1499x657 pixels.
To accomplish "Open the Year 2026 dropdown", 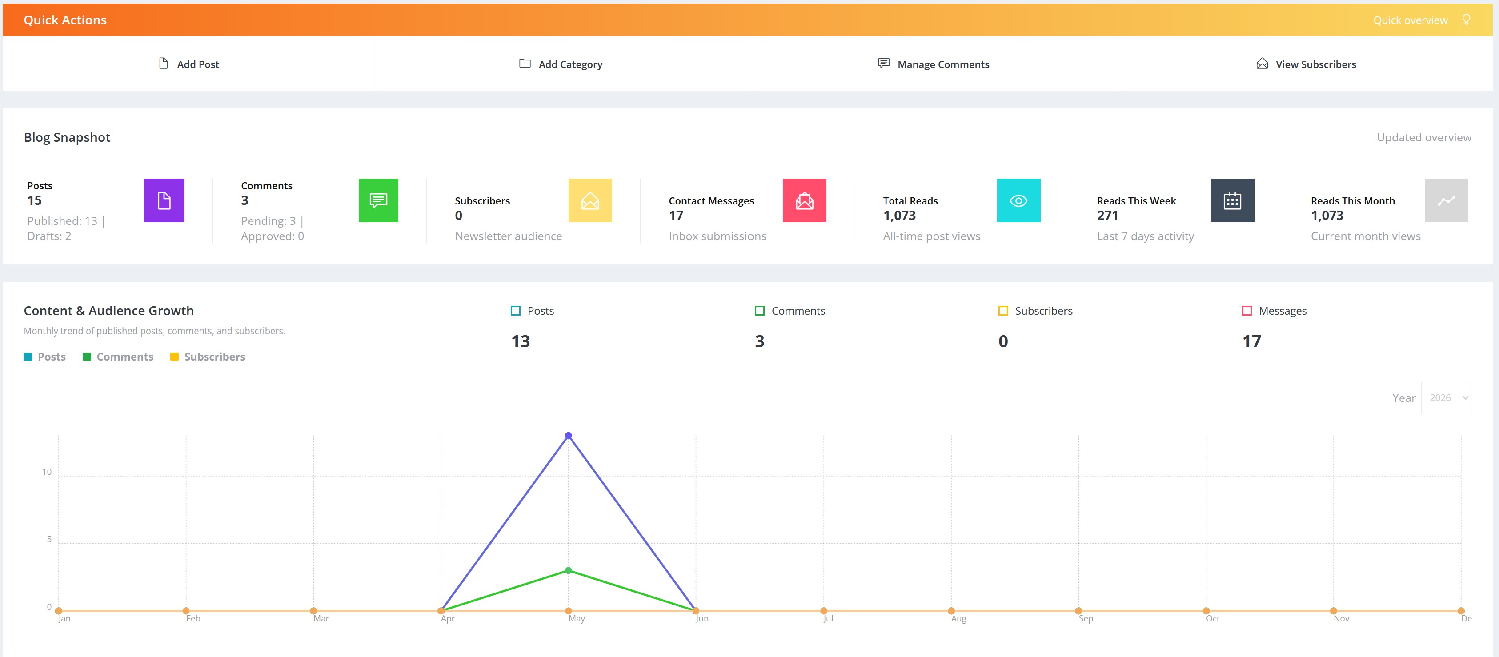I will click(x=1447, y=397).
